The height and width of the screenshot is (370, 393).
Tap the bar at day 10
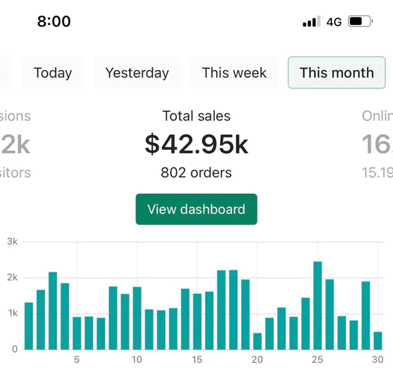coord(137,318)
